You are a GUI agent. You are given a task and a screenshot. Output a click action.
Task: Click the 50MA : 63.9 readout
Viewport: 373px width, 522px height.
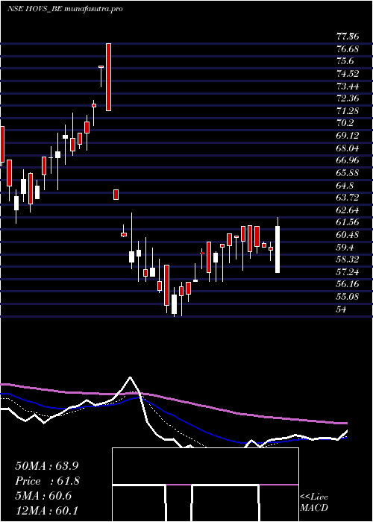pyautogui.click(x=48, y=466)
